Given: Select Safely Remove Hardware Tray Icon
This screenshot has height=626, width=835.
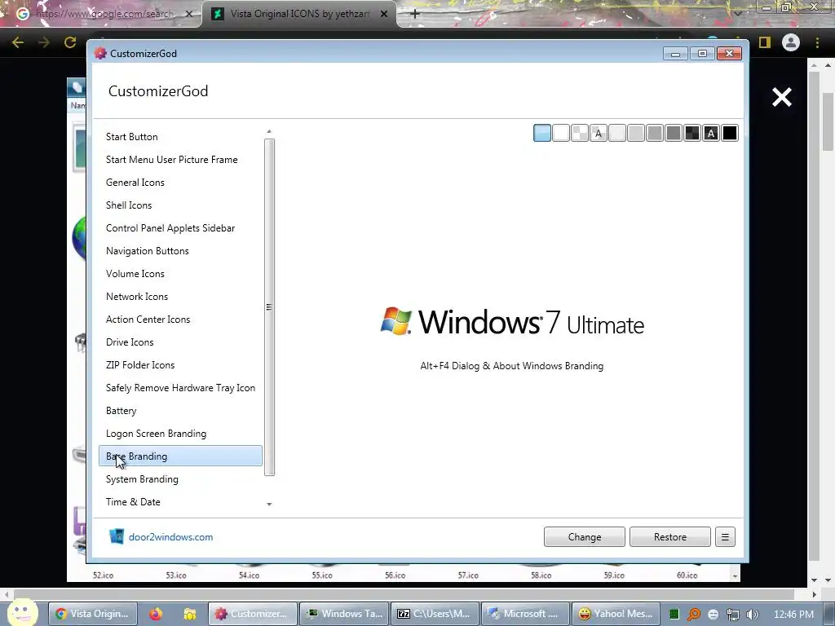Looking at the screenshot, I should [180, 388].
